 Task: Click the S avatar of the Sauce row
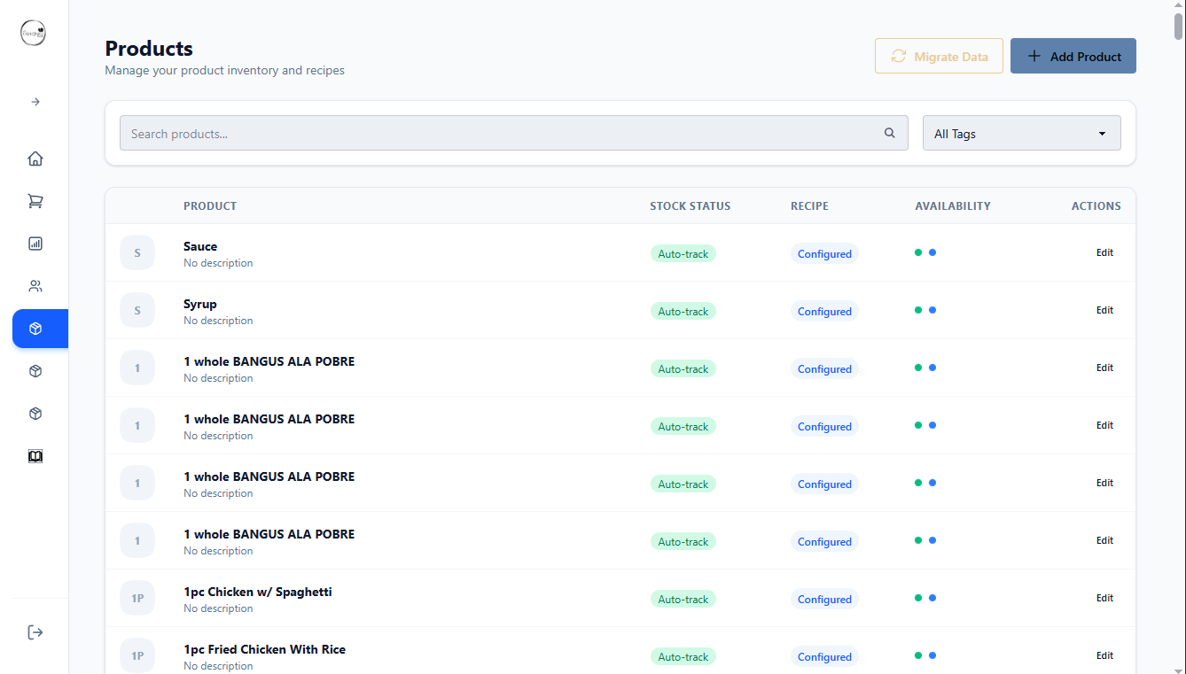[137, 252]
